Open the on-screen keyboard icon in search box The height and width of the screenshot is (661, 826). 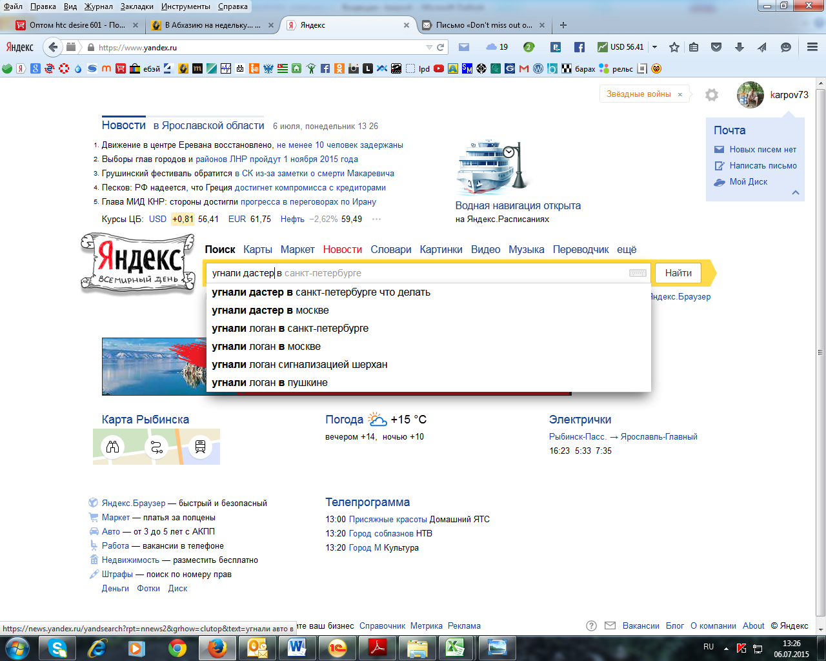[638, 273]
